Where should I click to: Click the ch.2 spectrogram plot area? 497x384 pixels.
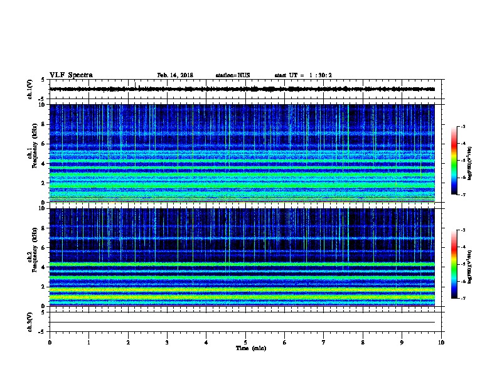pyautogui.click(x=242, y=257)
